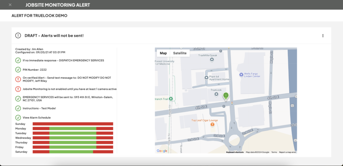Select the Top Leaf Cigar Lounge marker
This screenshot has width=343, height=166.
[212, 124]
